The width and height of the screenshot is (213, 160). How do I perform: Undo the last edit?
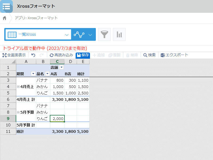tap(33, 55)
